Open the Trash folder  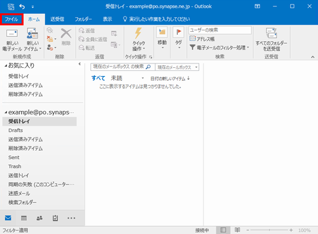pos(15,166)
